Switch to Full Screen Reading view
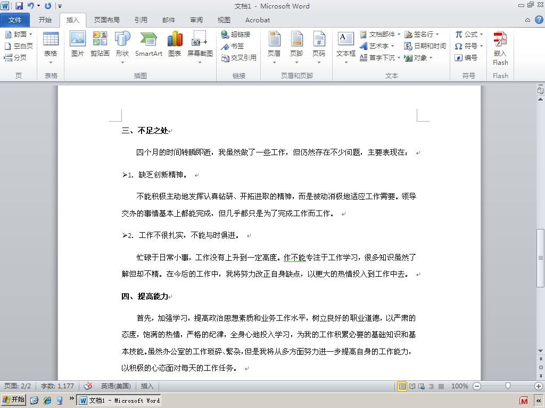 point(412,386)
